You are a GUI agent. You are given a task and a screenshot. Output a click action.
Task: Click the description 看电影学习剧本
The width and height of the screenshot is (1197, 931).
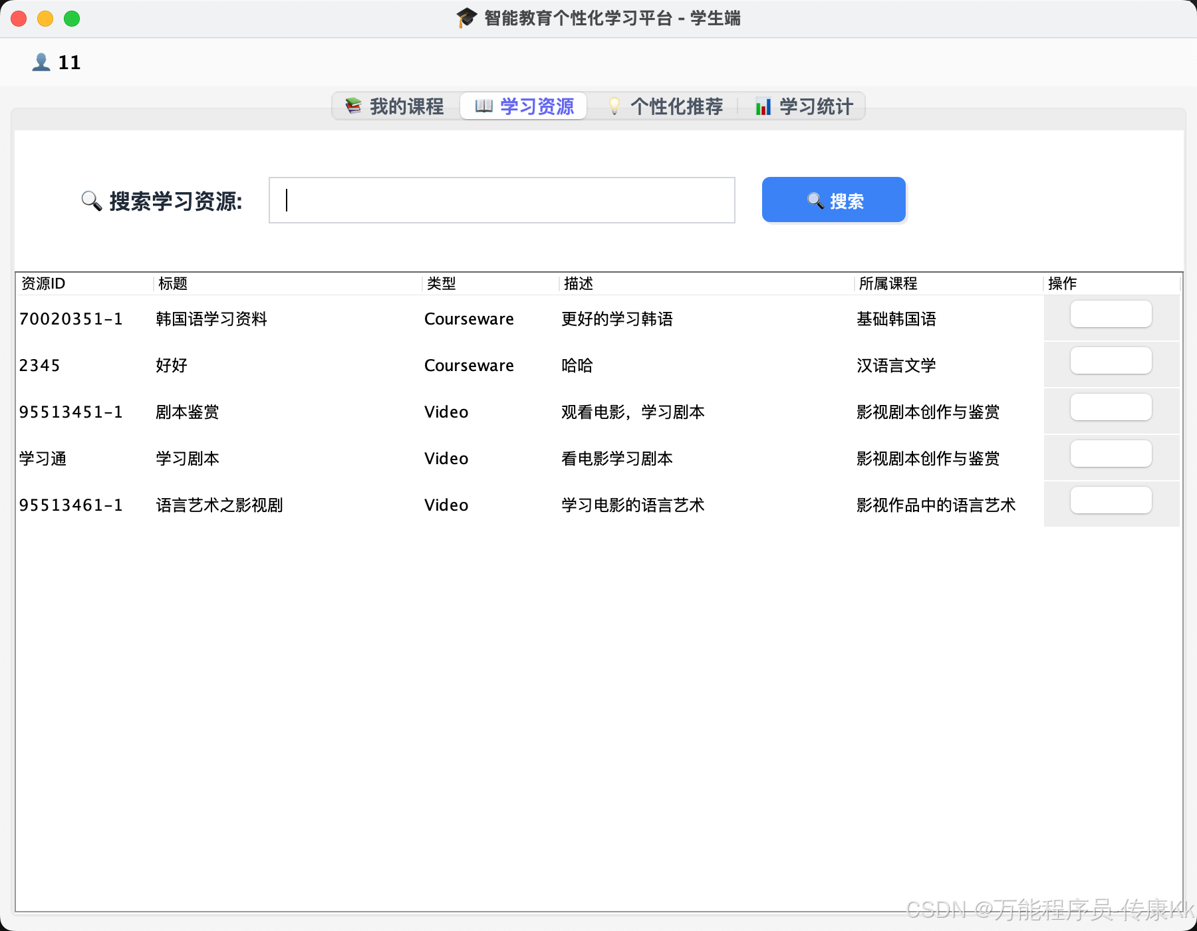(617, 459)
